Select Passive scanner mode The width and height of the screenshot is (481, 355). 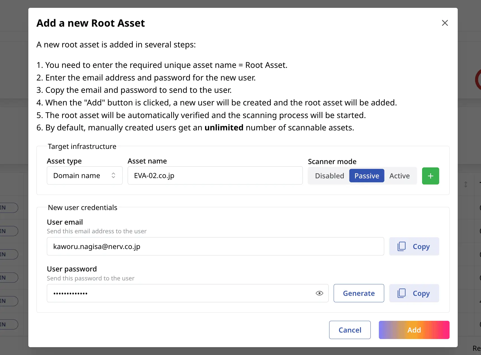point(367,176)
